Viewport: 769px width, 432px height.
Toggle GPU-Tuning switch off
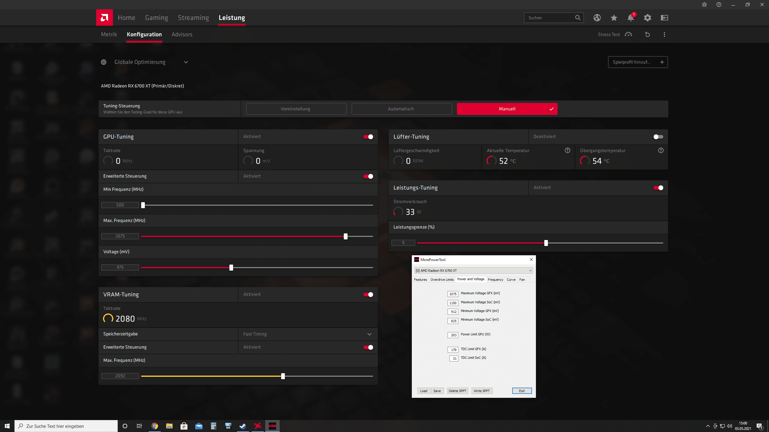coord(368,137)
